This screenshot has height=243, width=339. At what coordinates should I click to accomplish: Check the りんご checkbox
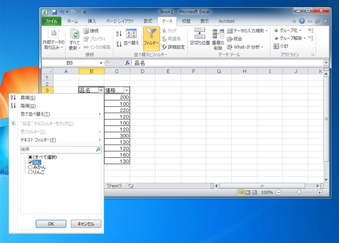[x=30, y=172]
